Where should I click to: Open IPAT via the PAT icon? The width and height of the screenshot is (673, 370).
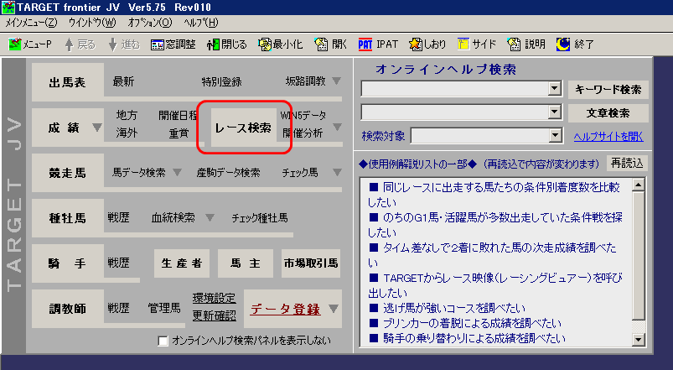coord(365,44)
